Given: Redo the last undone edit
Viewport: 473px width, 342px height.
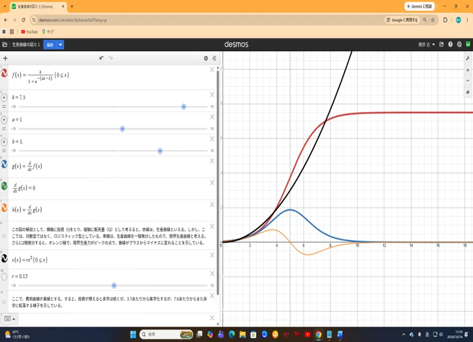Looking at the screenshot, I should pos(111,58).
